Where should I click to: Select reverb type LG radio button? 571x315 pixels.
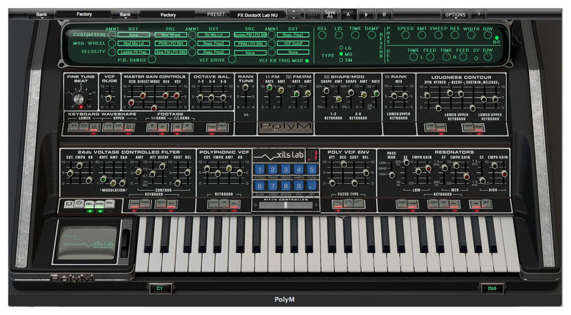(341, 48)
